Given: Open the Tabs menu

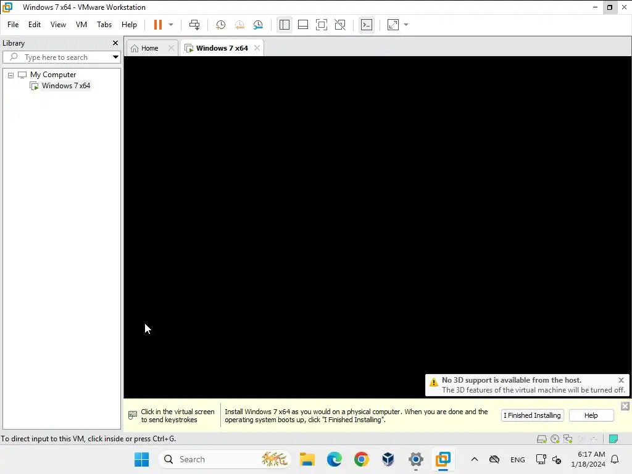Looking at the screenshot, I should 104,25.
